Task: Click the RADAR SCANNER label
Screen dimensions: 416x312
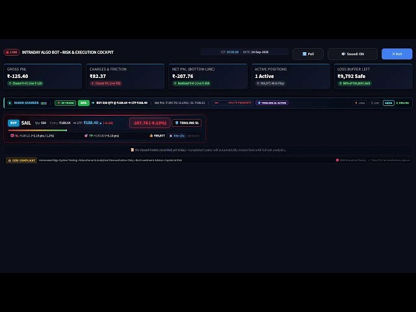Action: pos(26,103)
